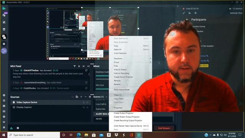Replay the CodyRhodes donation alert
The width and height of the screenshot is (245, 138).
tap(86, 88)
